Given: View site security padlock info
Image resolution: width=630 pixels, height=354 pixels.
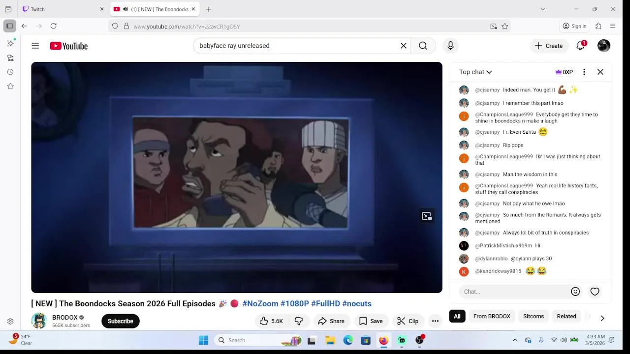Looking at the screenshot, I should pyautogui.click(x=126, y=27).
